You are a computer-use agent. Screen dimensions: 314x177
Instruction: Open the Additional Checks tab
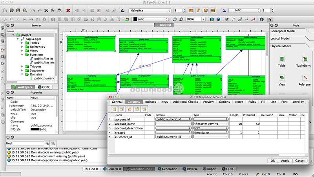185,102
